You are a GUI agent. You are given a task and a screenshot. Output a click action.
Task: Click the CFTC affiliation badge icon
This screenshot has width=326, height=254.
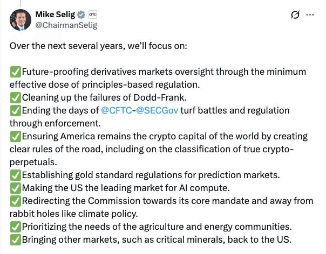tap(92, 14)
